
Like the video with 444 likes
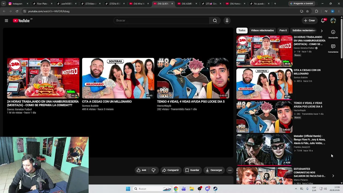[x=141, y=170]
